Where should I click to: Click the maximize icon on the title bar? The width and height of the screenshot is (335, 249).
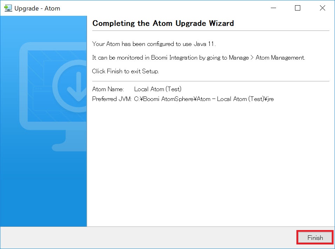click(297, 8)
